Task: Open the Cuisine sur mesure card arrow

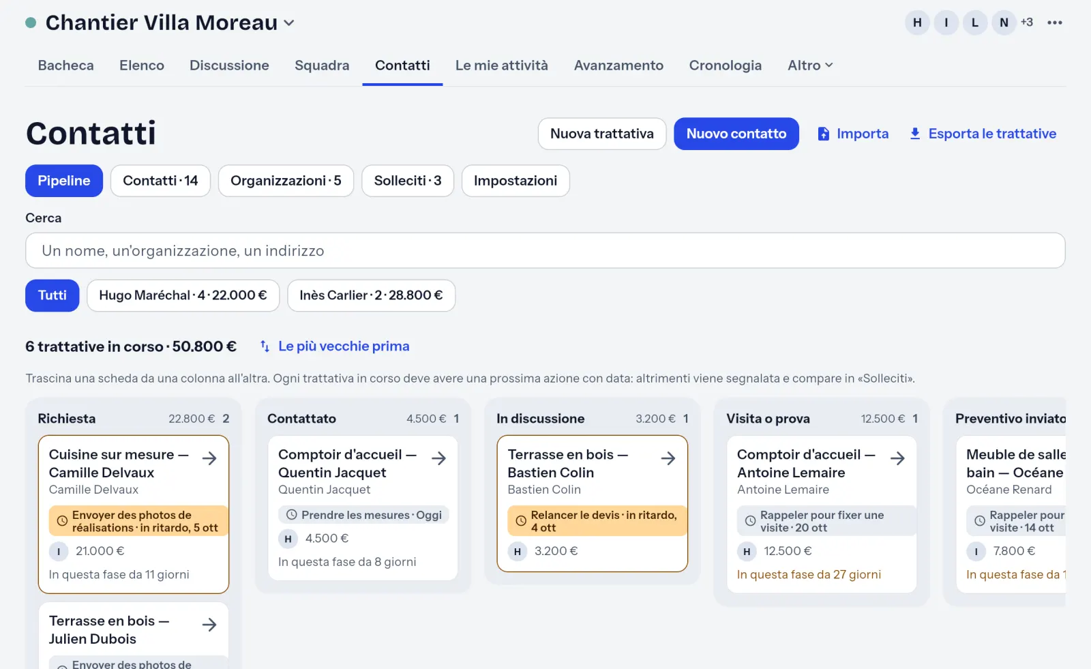Action: click(x=209, y=458)
